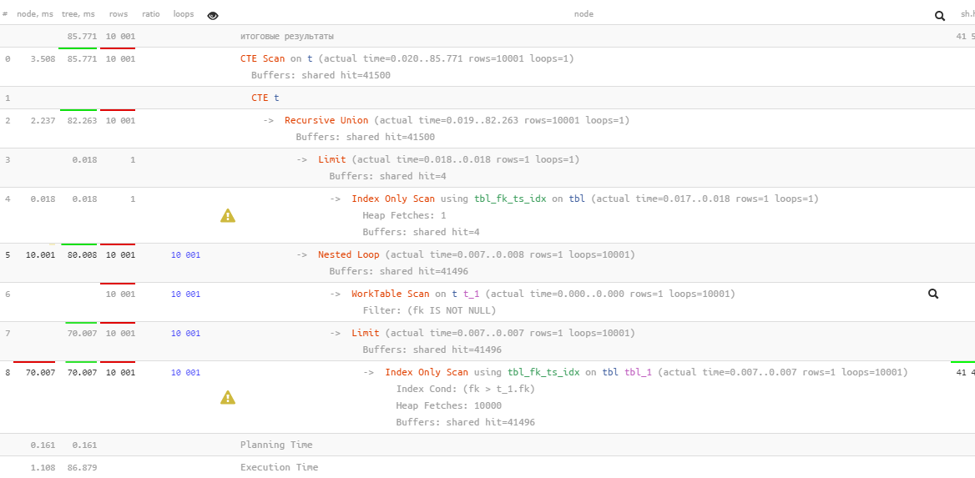The image size is (975, 478).
Task: Click the red bar above row 8 node time
Action: [34, 362]
